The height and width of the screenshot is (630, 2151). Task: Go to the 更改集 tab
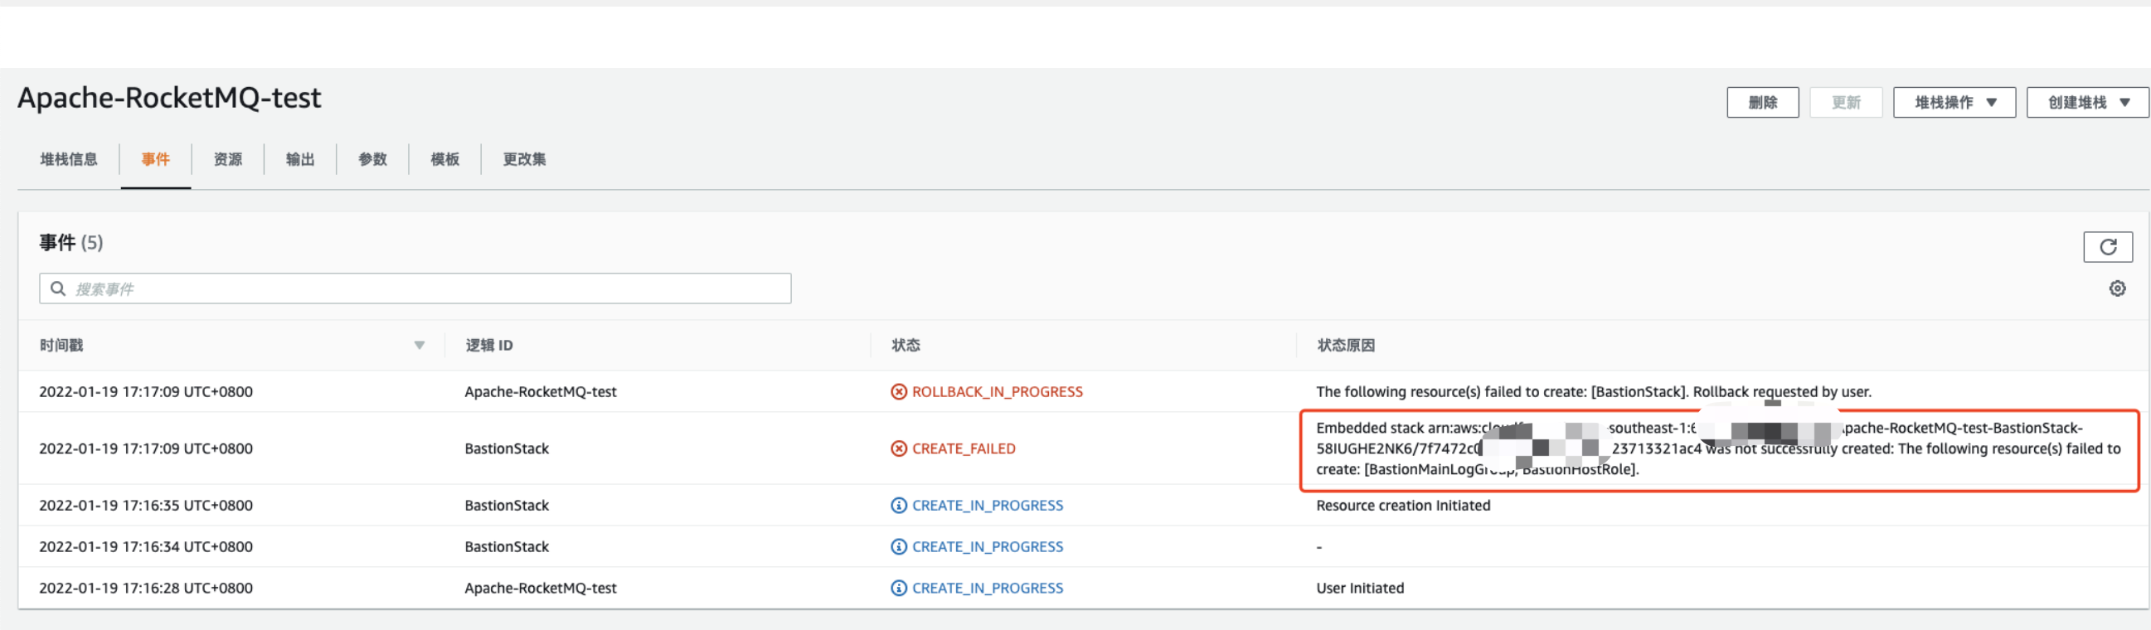pos(523,159)
